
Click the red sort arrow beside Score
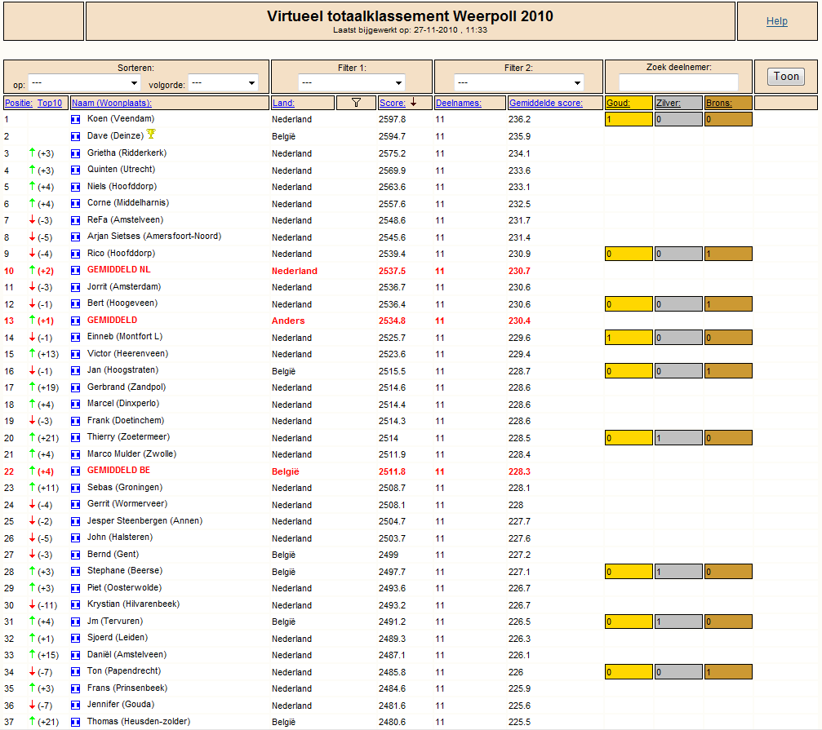point(414,103)
